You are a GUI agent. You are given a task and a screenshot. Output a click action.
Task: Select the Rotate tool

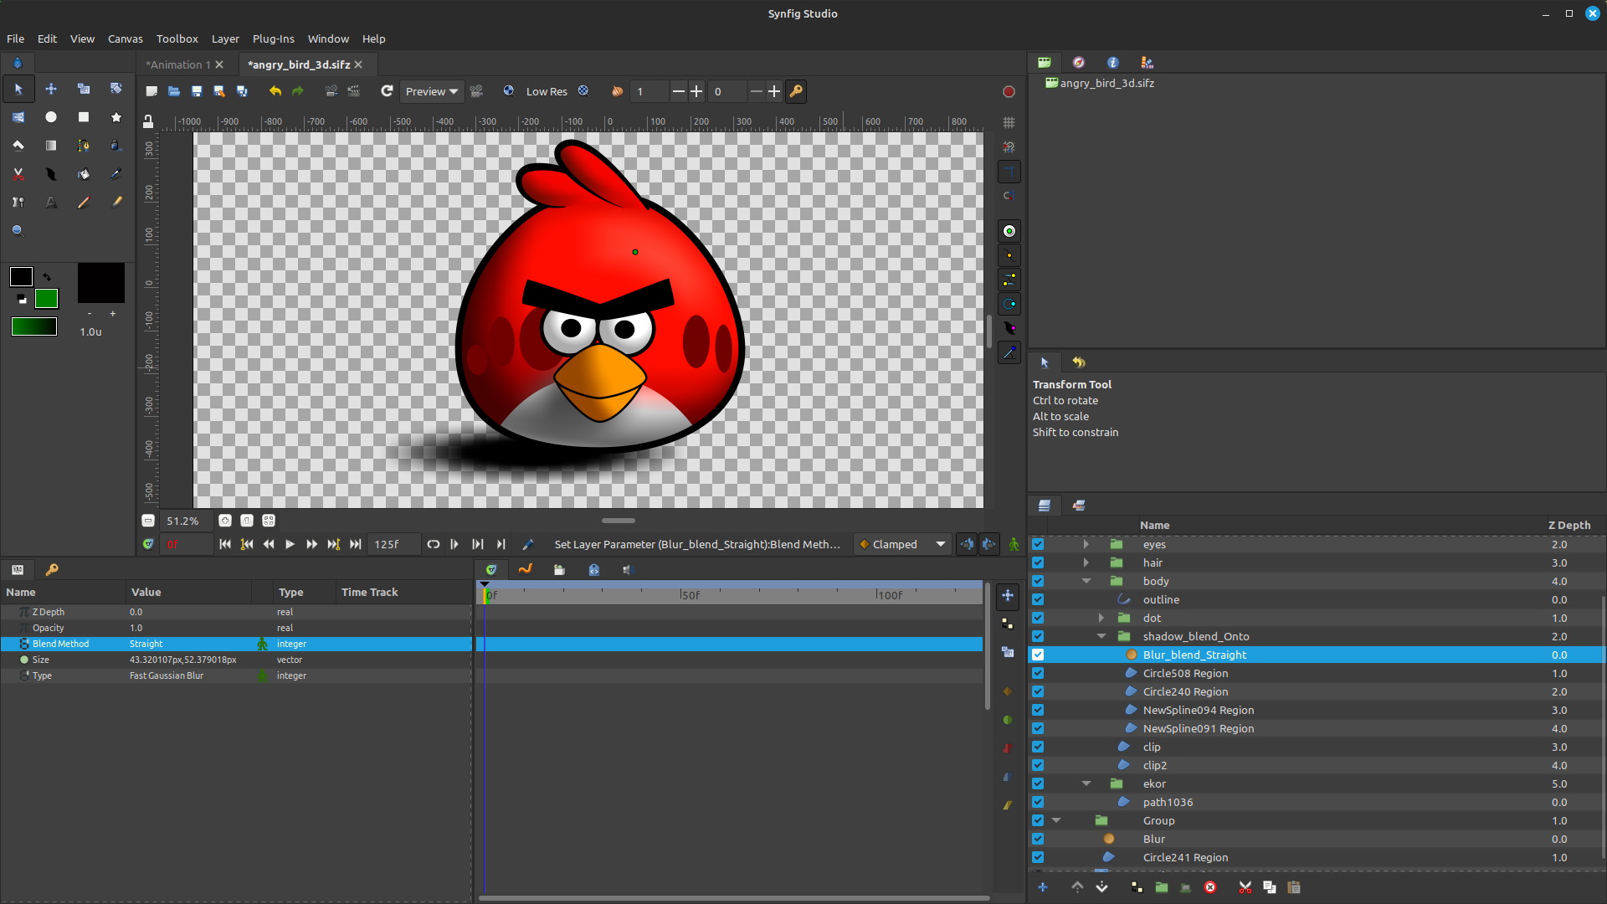click(116, 89)
